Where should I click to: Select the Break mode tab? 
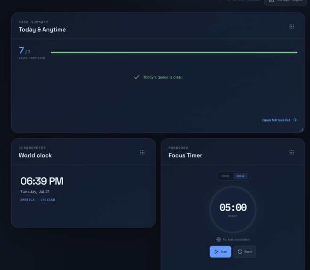point(241,176)
